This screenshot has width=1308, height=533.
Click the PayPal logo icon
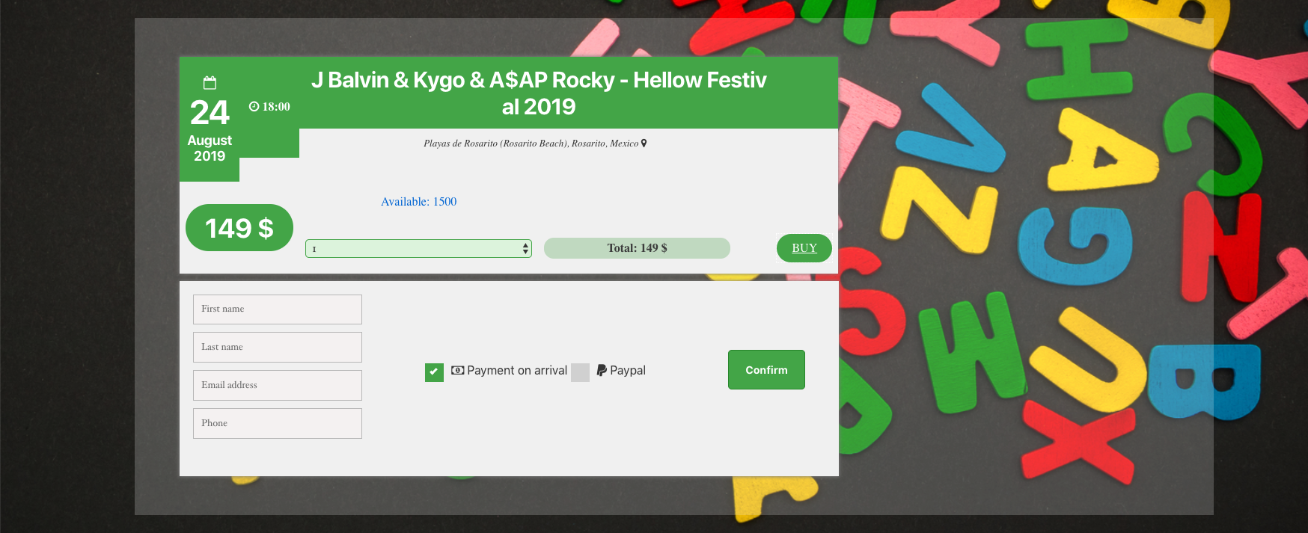(x=602, y=370)
